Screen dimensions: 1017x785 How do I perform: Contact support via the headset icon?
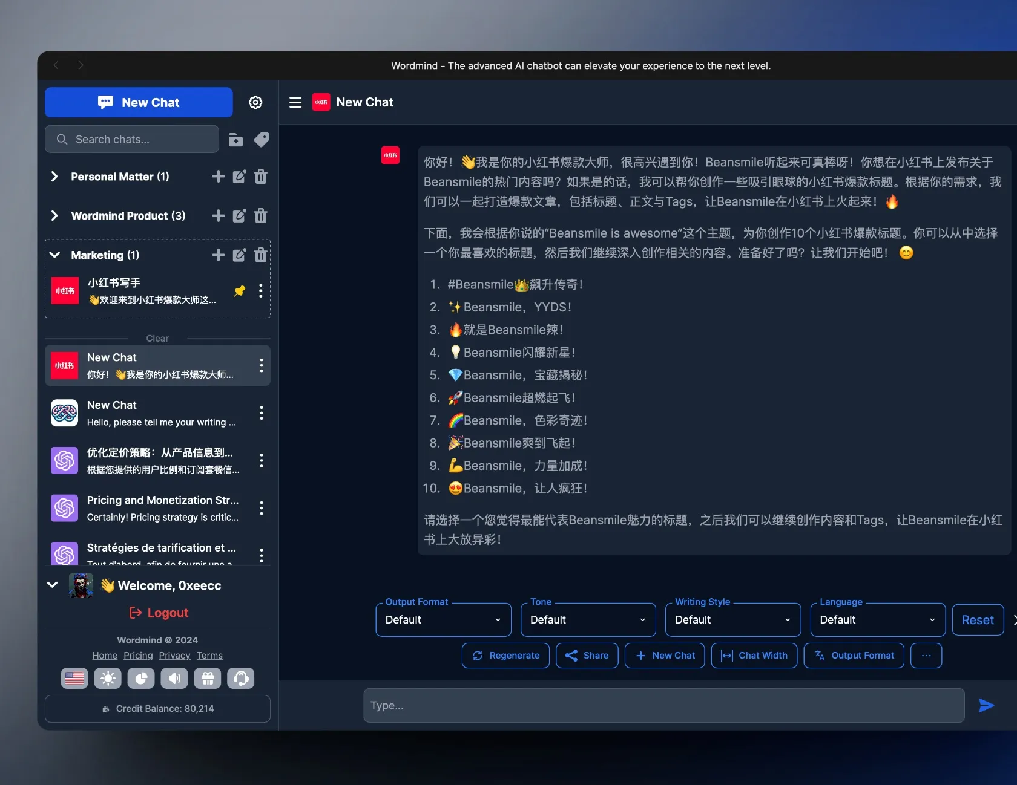pyautogui.click(x=240, y=678)
